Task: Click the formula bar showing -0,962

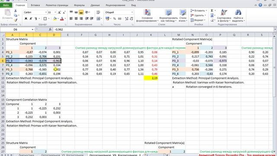Action: (x=164, y=29)
